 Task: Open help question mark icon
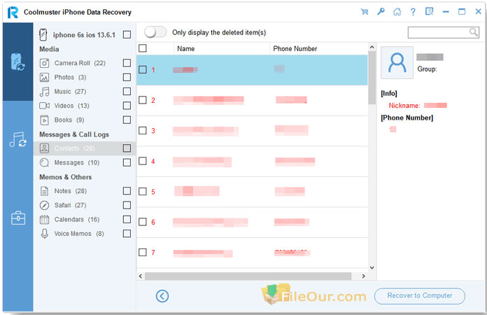tap(413, 12)
